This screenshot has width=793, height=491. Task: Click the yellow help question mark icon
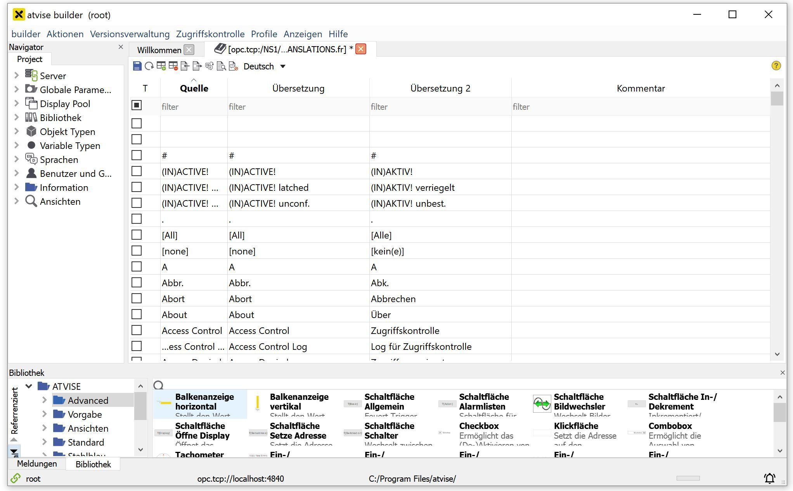point(776,66)
